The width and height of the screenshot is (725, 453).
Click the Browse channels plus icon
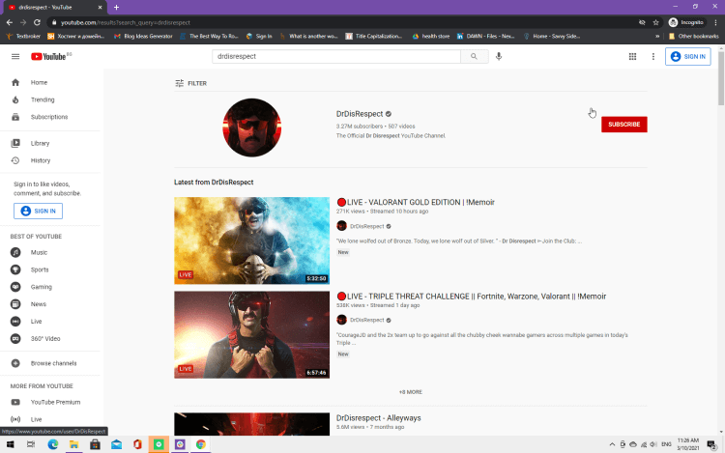[15, 363]
